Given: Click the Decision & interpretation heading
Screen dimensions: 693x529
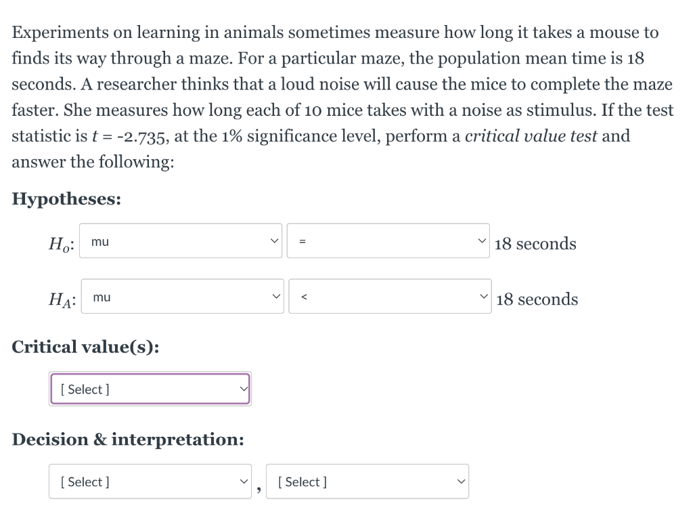Looking at the screenshot, I should pyautogui.click(x=128, y=440).
